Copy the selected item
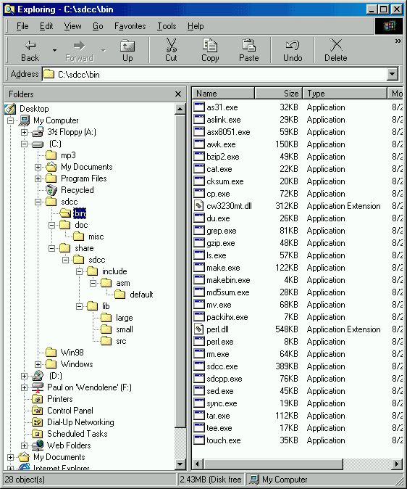The width and height of the screenshot is (407, 489). pyautogui.click(x=210, y=51)
